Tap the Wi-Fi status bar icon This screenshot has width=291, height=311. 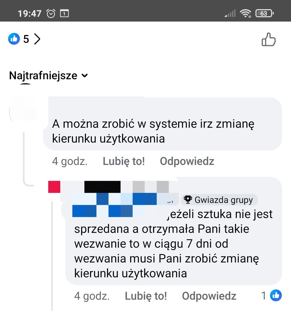pos(245,13)
